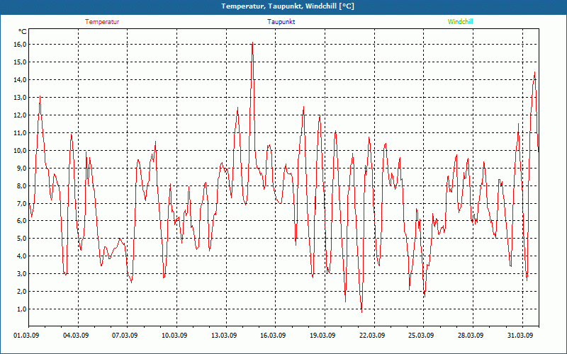Click the 8,0 value on the y-axis
Image resolution: width=567 pixels, height=354 pixels.
click(22, 185)
